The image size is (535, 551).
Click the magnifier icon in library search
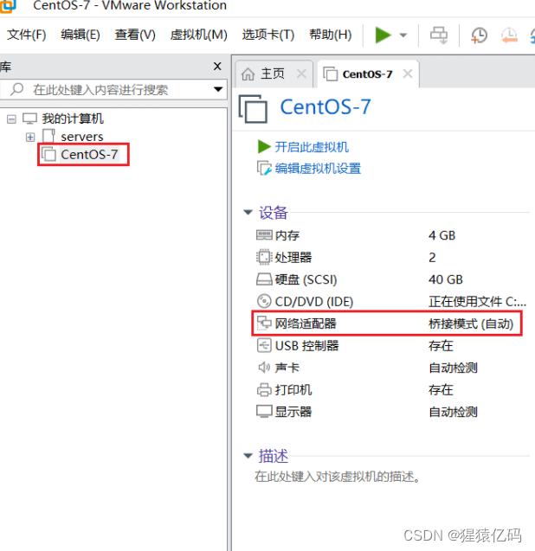17,89
